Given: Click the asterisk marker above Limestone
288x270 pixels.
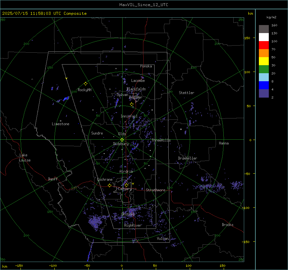Looking at the screenshot, I should pyautogui.click(x=60, y=121).
